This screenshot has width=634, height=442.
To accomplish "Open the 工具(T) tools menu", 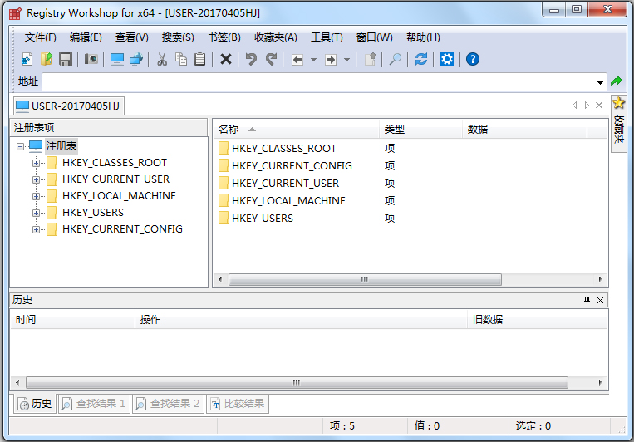I will [327, 37].
